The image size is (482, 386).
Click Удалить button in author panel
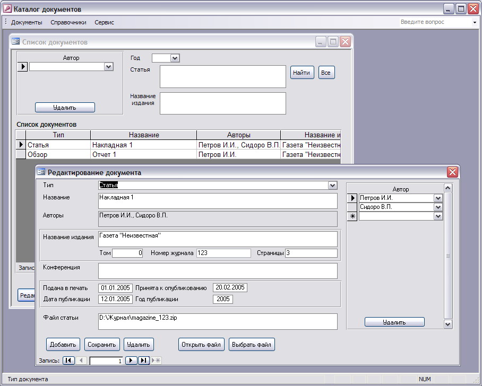[394, 322]
